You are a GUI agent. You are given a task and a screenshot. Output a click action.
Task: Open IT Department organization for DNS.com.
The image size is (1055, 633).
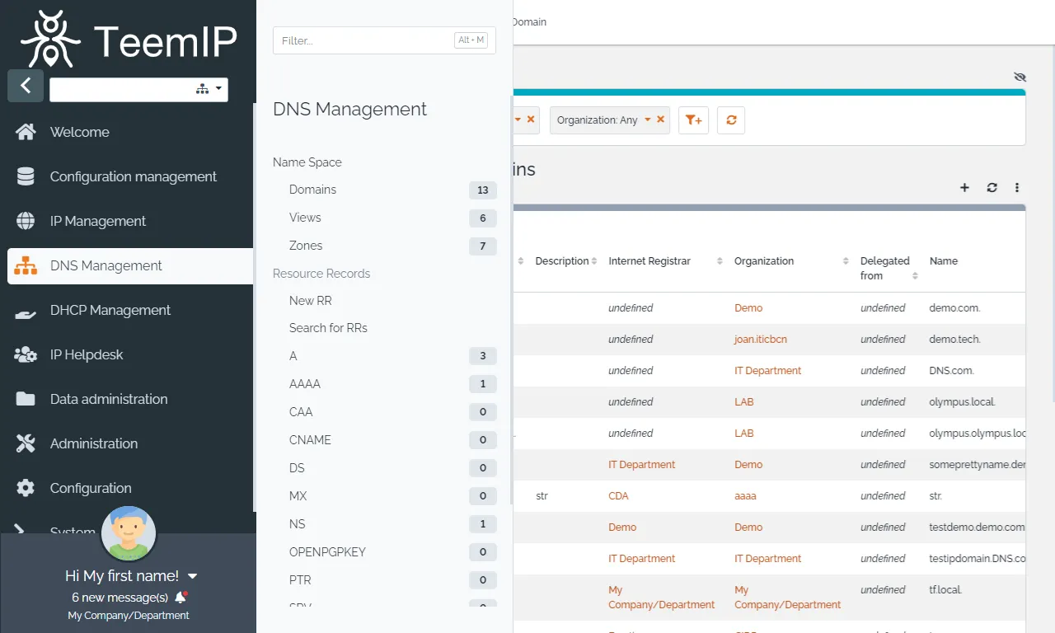767,371
